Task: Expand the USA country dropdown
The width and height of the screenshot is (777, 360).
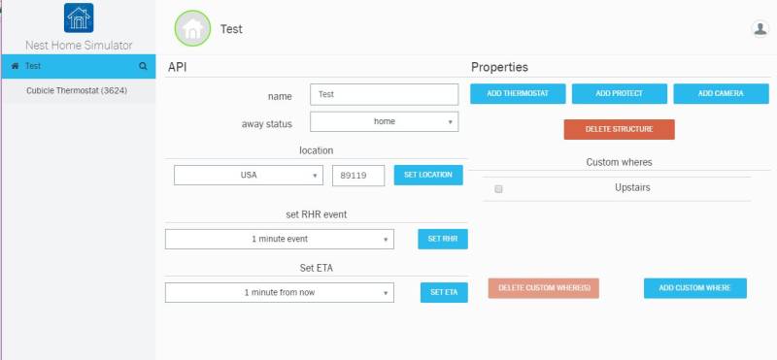Action: pyautogui.click(x=249, y=176)
